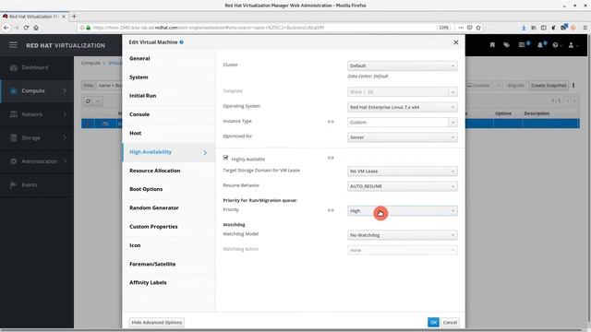591x332 pixels.
Task: Click the link icon beside Priority
Action: click(331, 210)
